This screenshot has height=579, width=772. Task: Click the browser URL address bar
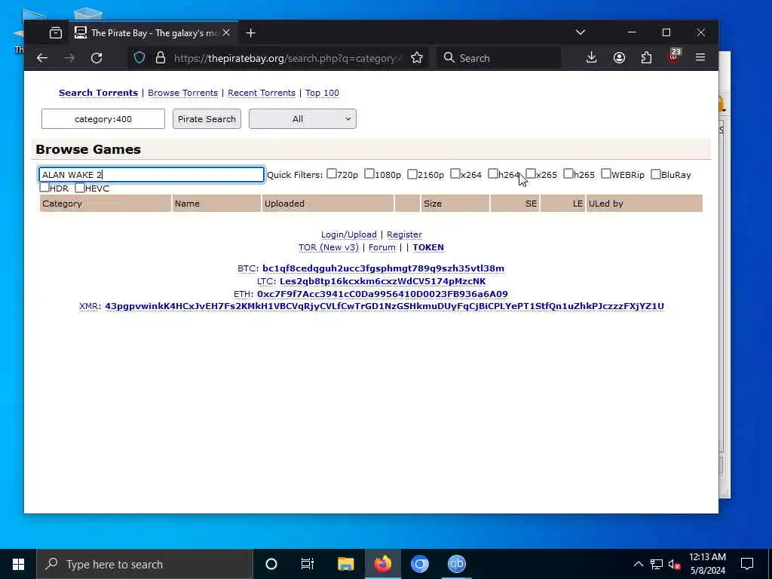(x=288, y=58)
